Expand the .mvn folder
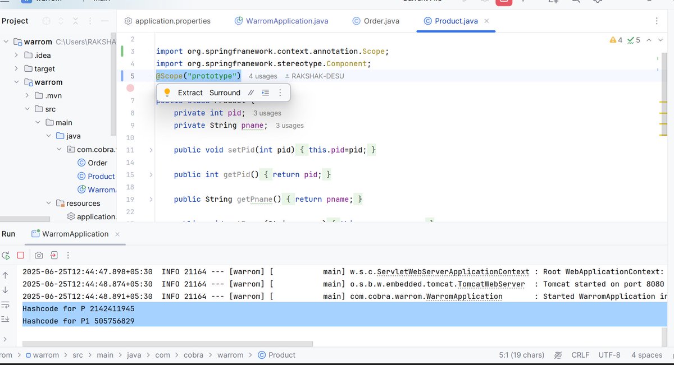 tap(26, 95)
